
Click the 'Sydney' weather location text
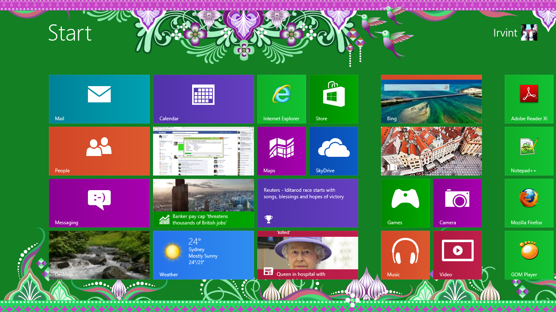point(196,249)
